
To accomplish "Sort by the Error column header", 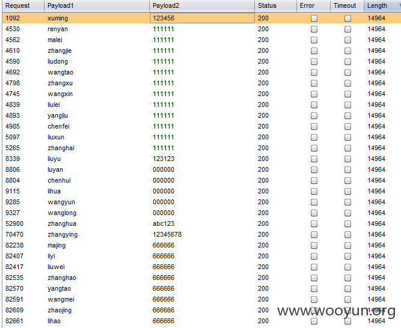I will coord(313,5).
